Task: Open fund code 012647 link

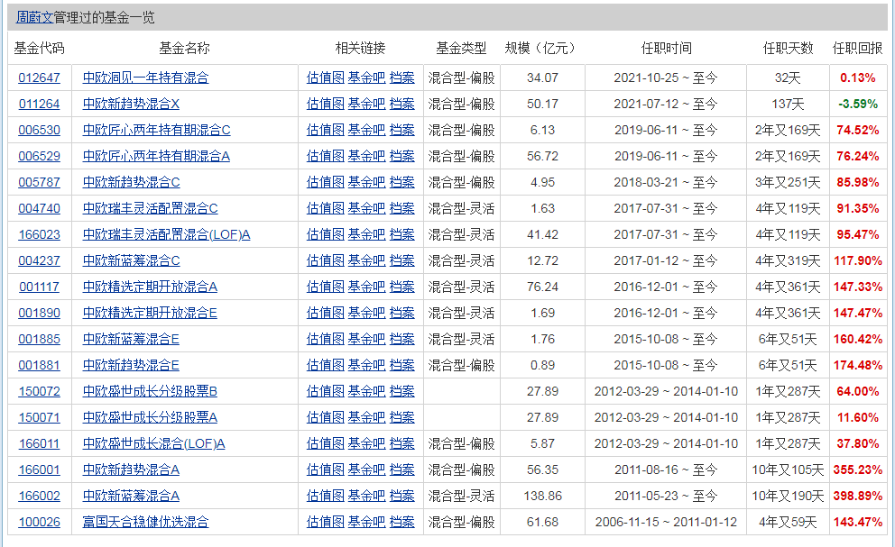Action: 40,77
